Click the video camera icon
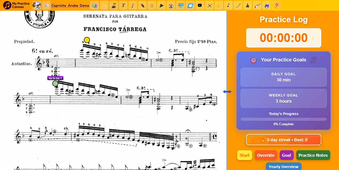Screen dimensions: 339x170 click(171, 5)
